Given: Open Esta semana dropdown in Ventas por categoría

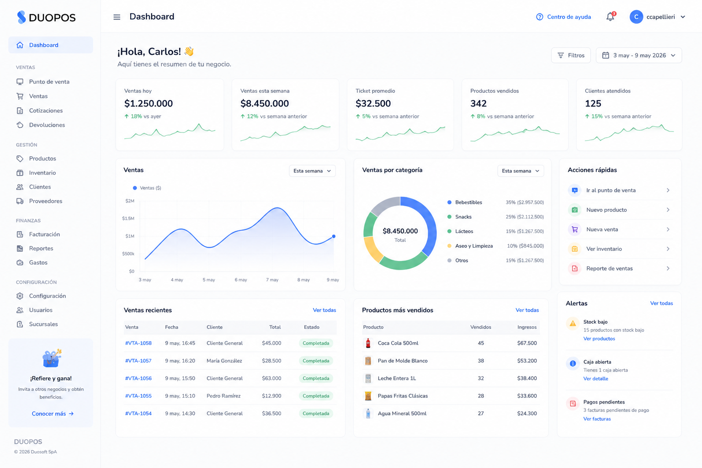Looking at the screenshot, I should coord(521,171).
